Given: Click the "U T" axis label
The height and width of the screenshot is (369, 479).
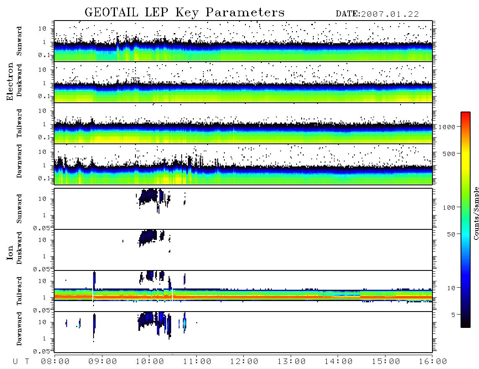Looking at the screenshot, I should click(21, 362).
